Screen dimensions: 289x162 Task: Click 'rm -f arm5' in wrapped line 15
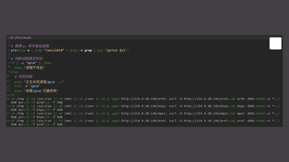pos(35,102)
